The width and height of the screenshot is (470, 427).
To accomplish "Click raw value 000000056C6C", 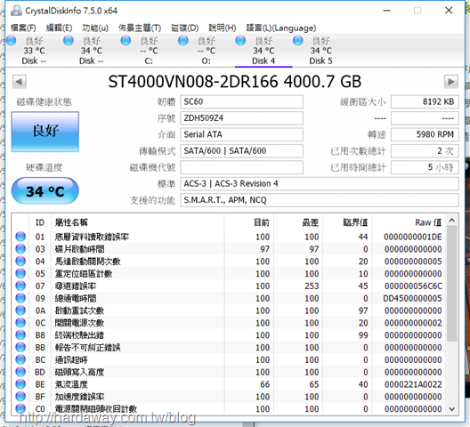I will [x=413, y=286].
